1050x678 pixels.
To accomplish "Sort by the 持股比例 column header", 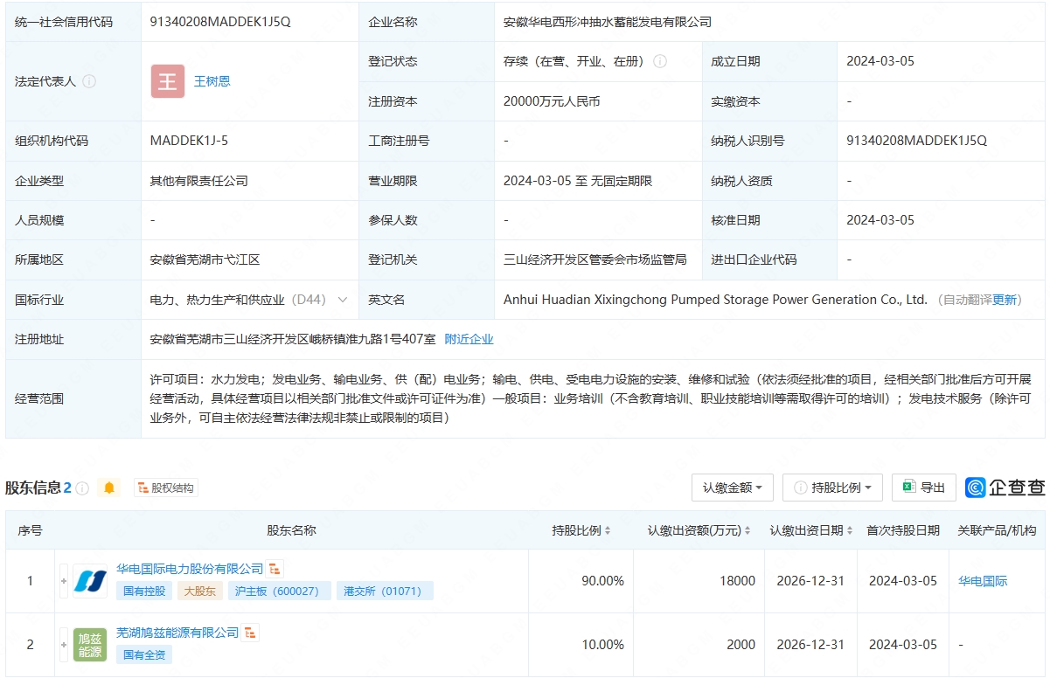I will [581, 530].
